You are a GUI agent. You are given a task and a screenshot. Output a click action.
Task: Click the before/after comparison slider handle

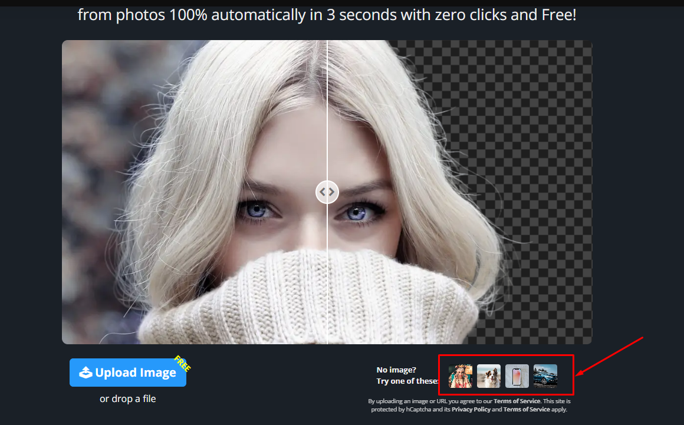(327, 192)
